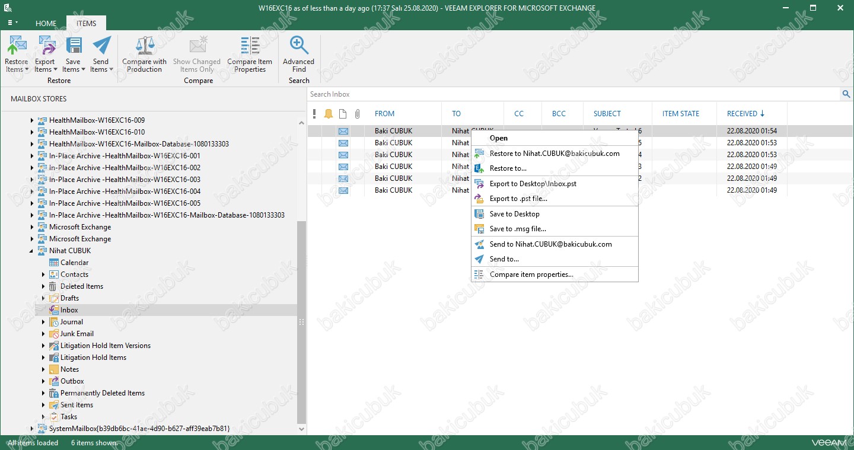Sort by TO column header

[x=456, y=114]
